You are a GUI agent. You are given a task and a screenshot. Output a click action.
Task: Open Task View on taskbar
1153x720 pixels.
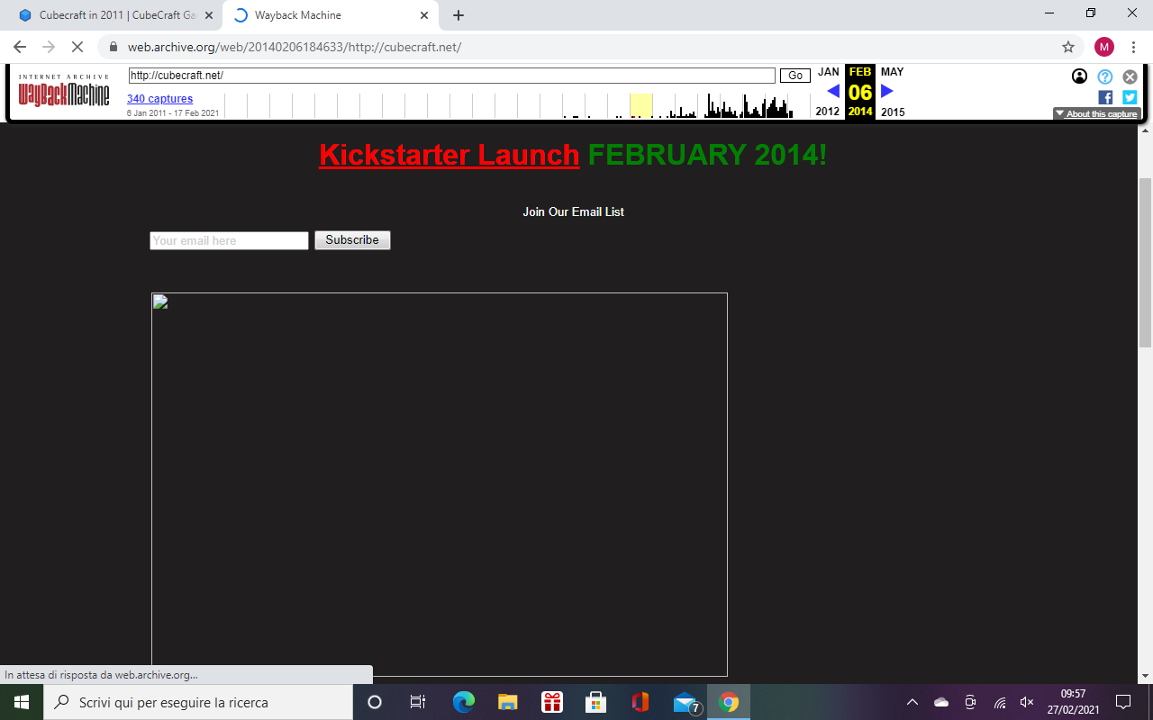tap(418, 702)
